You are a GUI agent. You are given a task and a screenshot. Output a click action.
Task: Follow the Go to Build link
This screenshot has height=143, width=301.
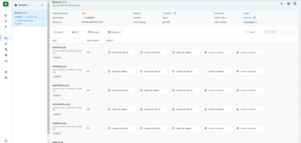[x=249, y=22]
